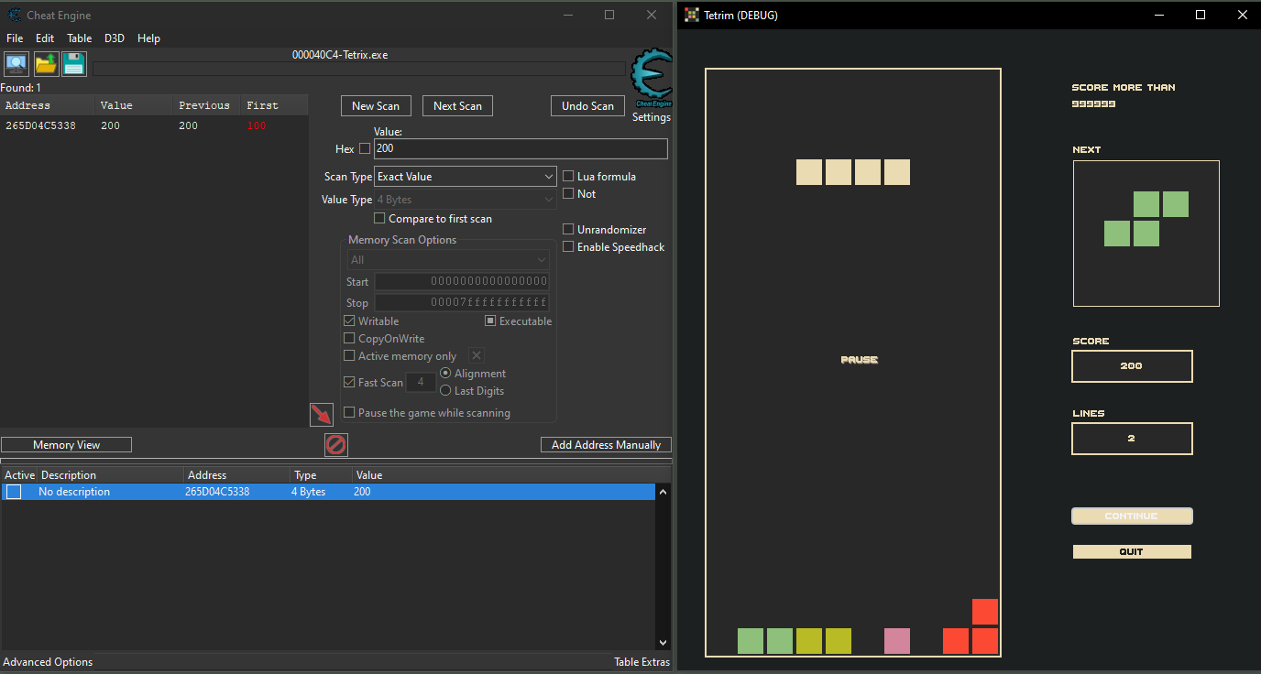Toggle the Fast Scan checkbox
1261x674 pixels.
[x=349, y=383]
